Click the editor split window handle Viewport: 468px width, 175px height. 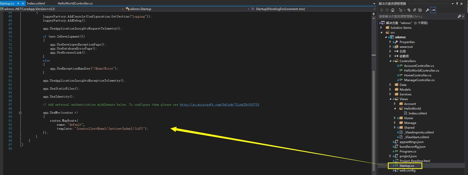[x=374, y=14]
